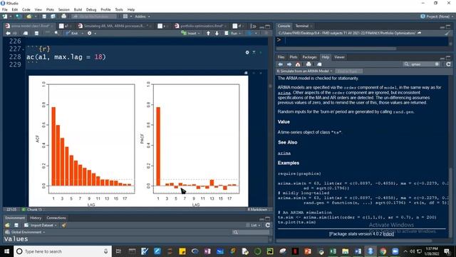Click the Save All documents icon
This screenshot has width=456, height=257.
click(53, 16)
